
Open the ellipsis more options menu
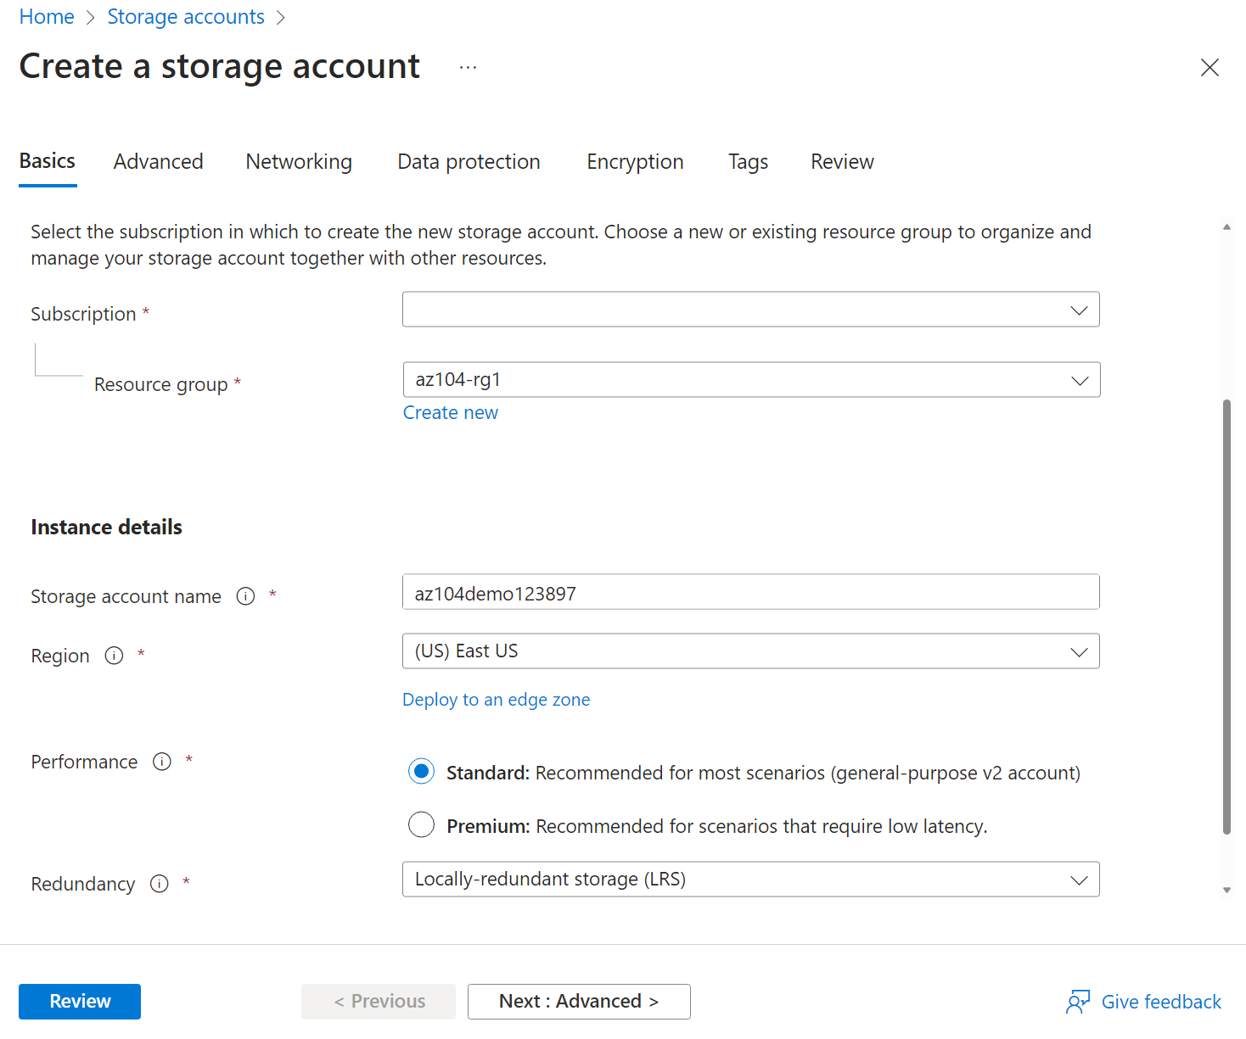pos(468,68)
